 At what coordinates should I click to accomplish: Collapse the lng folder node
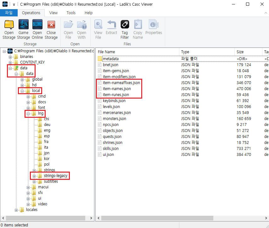coord(28,114)
